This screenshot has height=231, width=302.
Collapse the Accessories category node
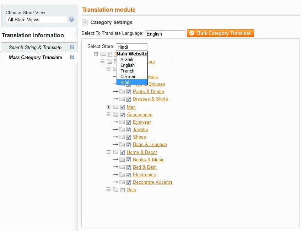[x=109, y=115]
